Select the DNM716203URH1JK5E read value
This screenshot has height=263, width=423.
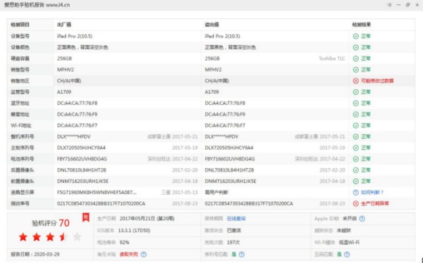(x=231, y=181)
